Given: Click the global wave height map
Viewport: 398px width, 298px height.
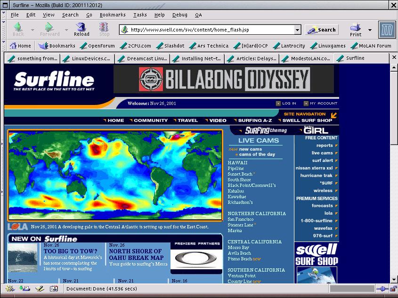Looking at the screenshot, I should point(115,175).
